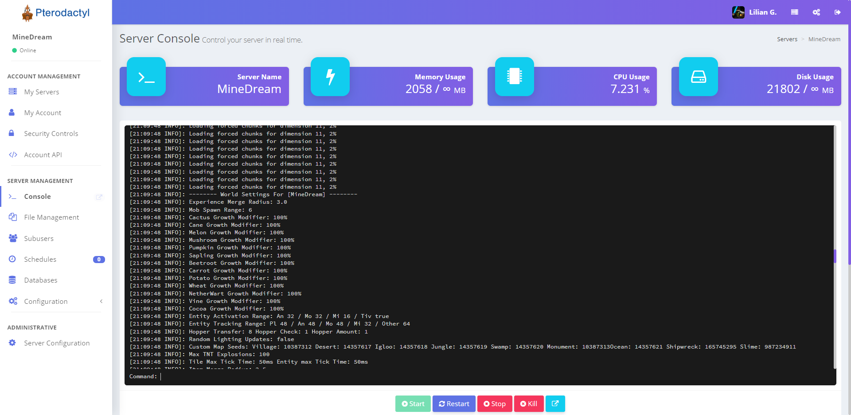The image size is (851, 415).
Task: Click the lightning icon on Memory Usage card
Action: 330,77
